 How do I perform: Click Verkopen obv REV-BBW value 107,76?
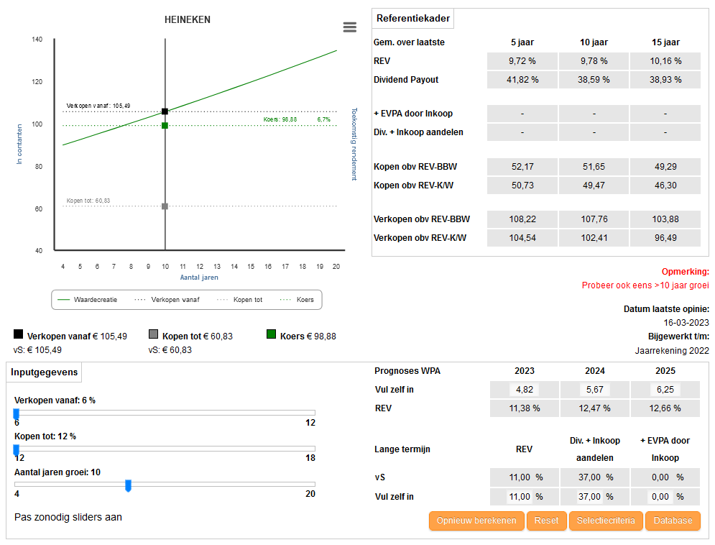click(594, 219)
